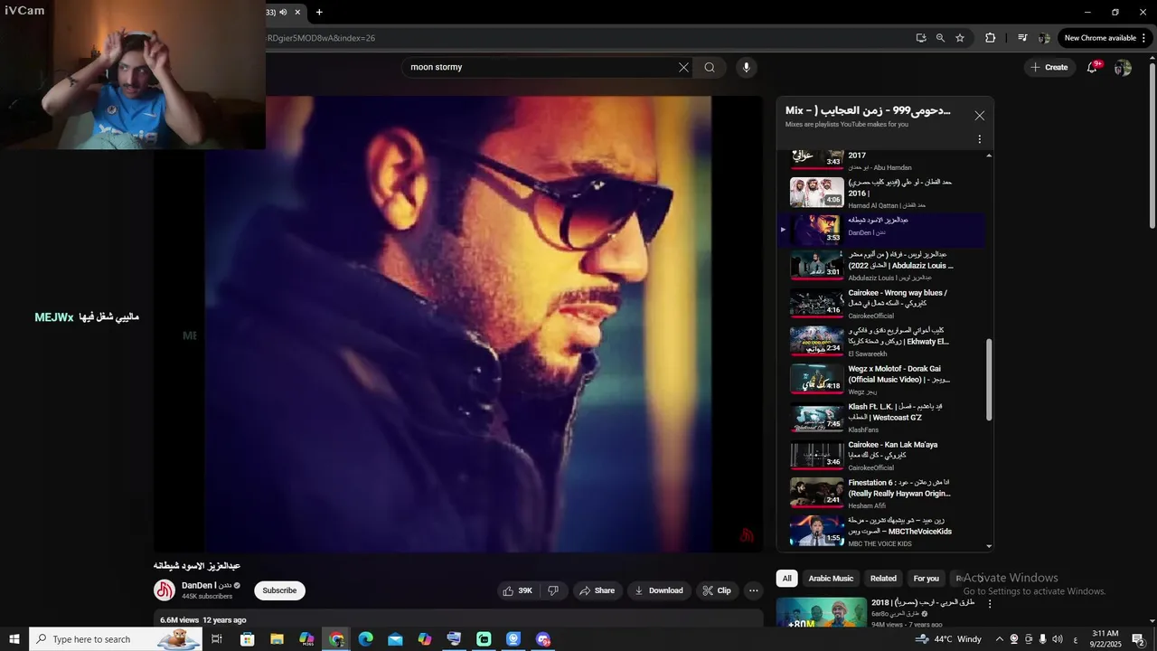1157x651 pixels.
Task: Click the install app icon in address bar
Action: tap(920, 38)
